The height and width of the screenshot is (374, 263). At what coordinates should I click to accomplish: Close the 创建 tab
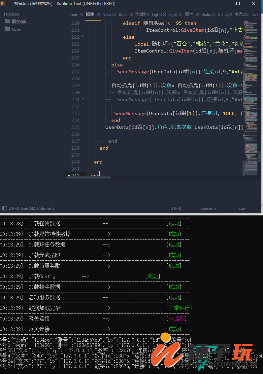[148, 15]
